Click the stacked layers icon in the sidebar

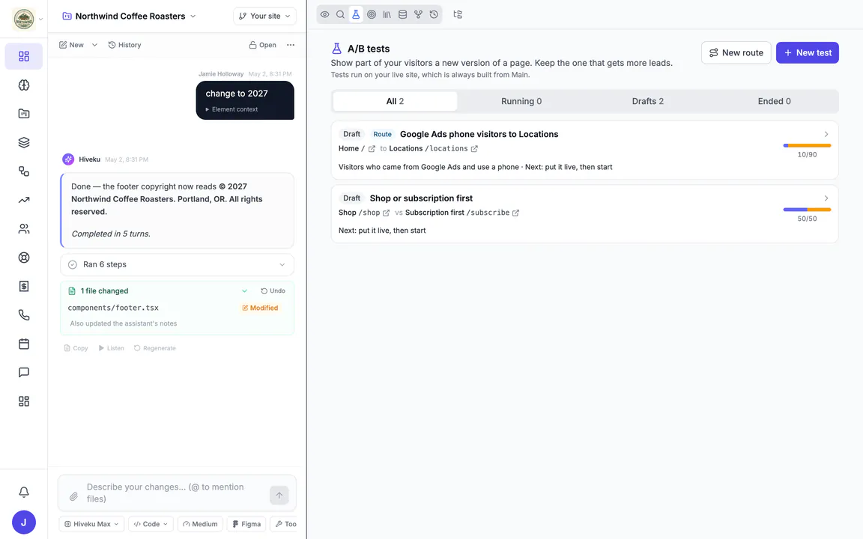(24, 142)
